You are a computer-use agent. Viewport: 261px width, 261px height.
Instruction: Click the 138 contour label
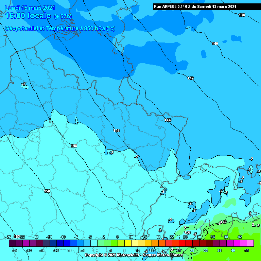pos(242,15)
